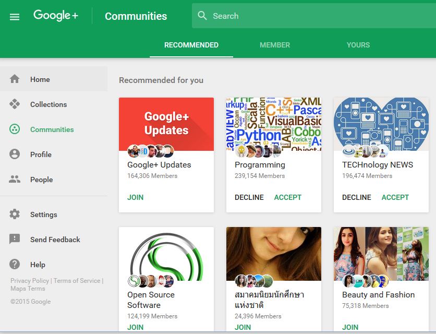This screenshot has height=334, width=436.
Task: Click the '124,199 Members' count
Action: [152, 316]
